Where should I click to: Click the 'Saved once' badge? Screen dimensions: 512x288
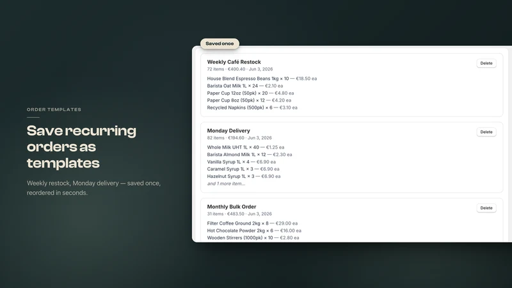point(220,44)
